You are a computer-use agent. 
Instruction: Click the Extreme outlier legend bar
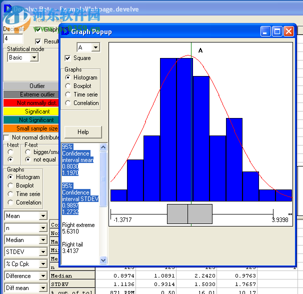click(x=31, y=94)
